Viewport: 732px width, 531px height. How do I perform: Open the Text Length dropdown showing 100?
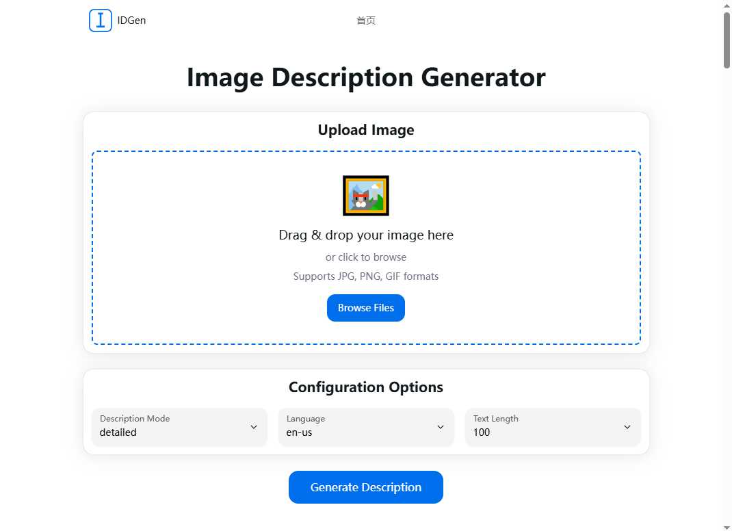coord(552,427)
